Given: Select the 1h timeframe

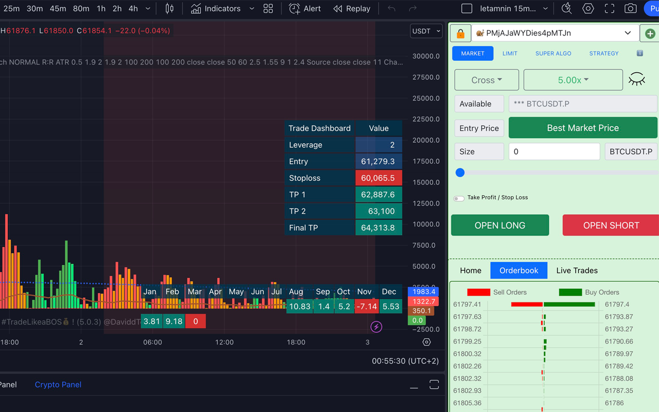Looking at the screenshot, I should pyautogui.click(x=101, y=9).
